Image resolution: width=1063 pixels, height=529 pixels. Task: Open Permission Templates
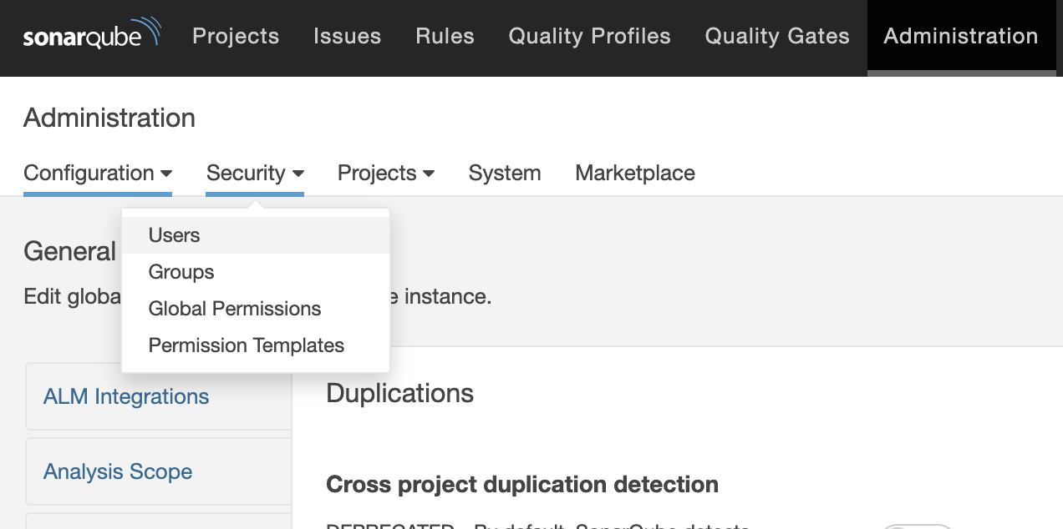247,345
